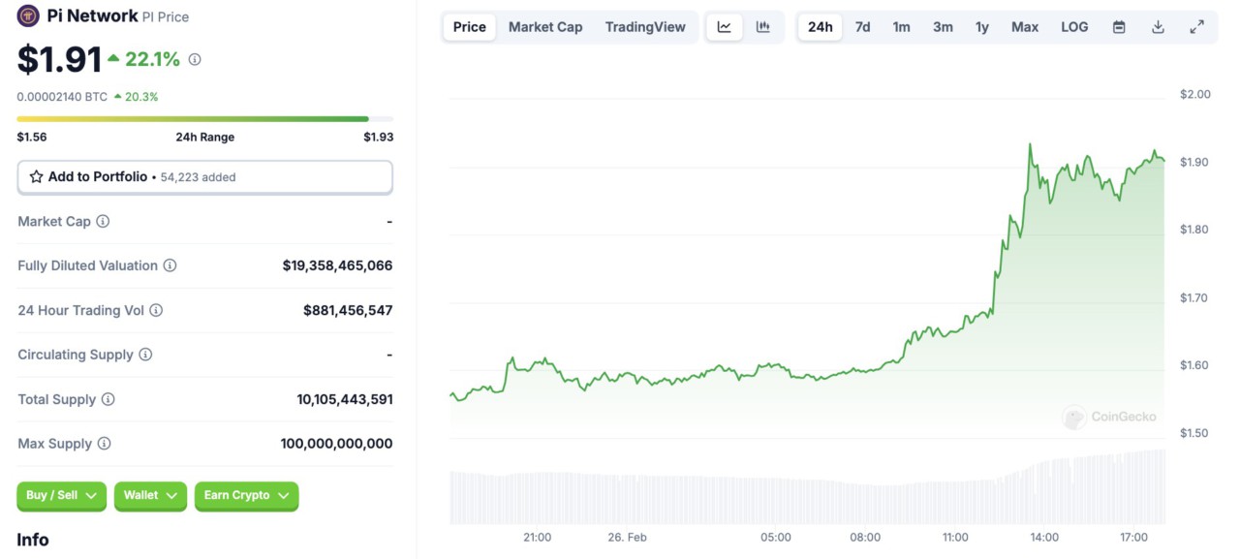This screenshot has height=559, width=1240.
Task: Open the date range calendar picker
Action: [1118, 26]
